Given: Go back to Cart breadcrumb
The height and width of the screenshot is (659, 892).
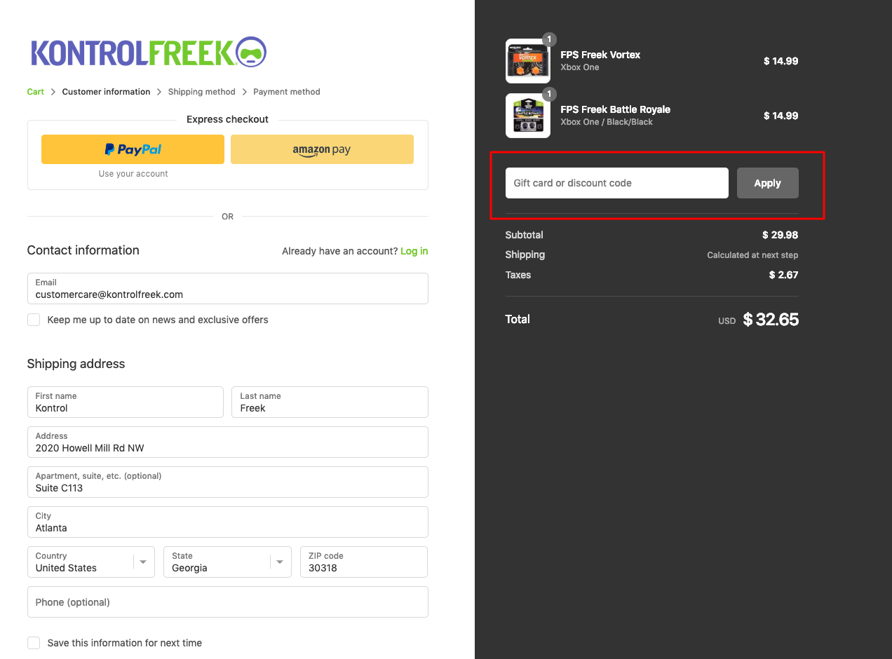Looking at the screenshot, I should click(35, 92).
